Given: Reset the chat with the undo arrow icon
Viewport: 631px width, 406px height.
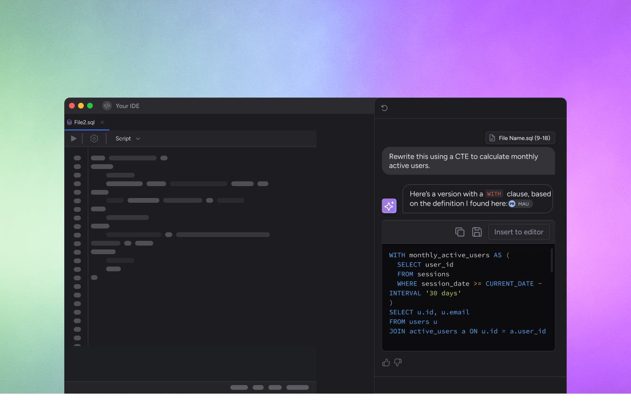Looking at the screenshot, I should click(x=385, y=108).
